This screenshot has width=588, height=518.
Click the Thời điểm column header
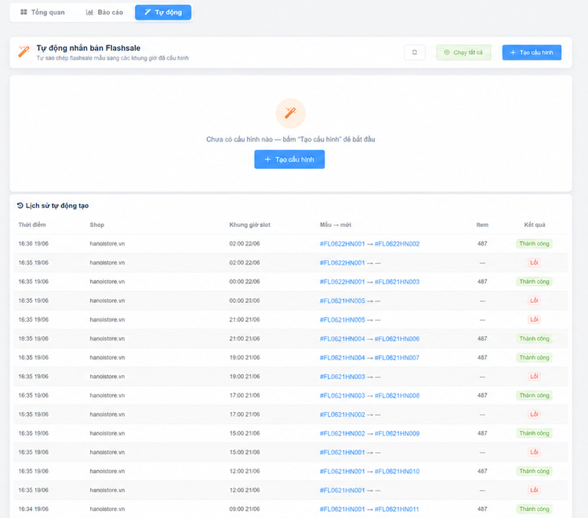tap(32, 224)
